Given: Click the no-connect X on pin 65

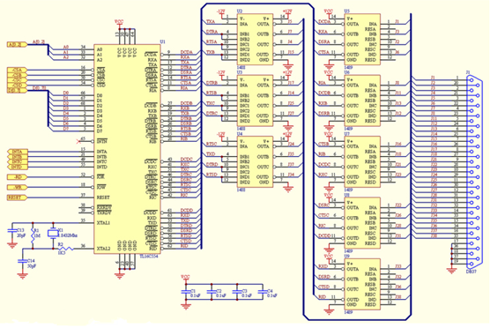Looking at the screenshot, I should coord(78,141).
